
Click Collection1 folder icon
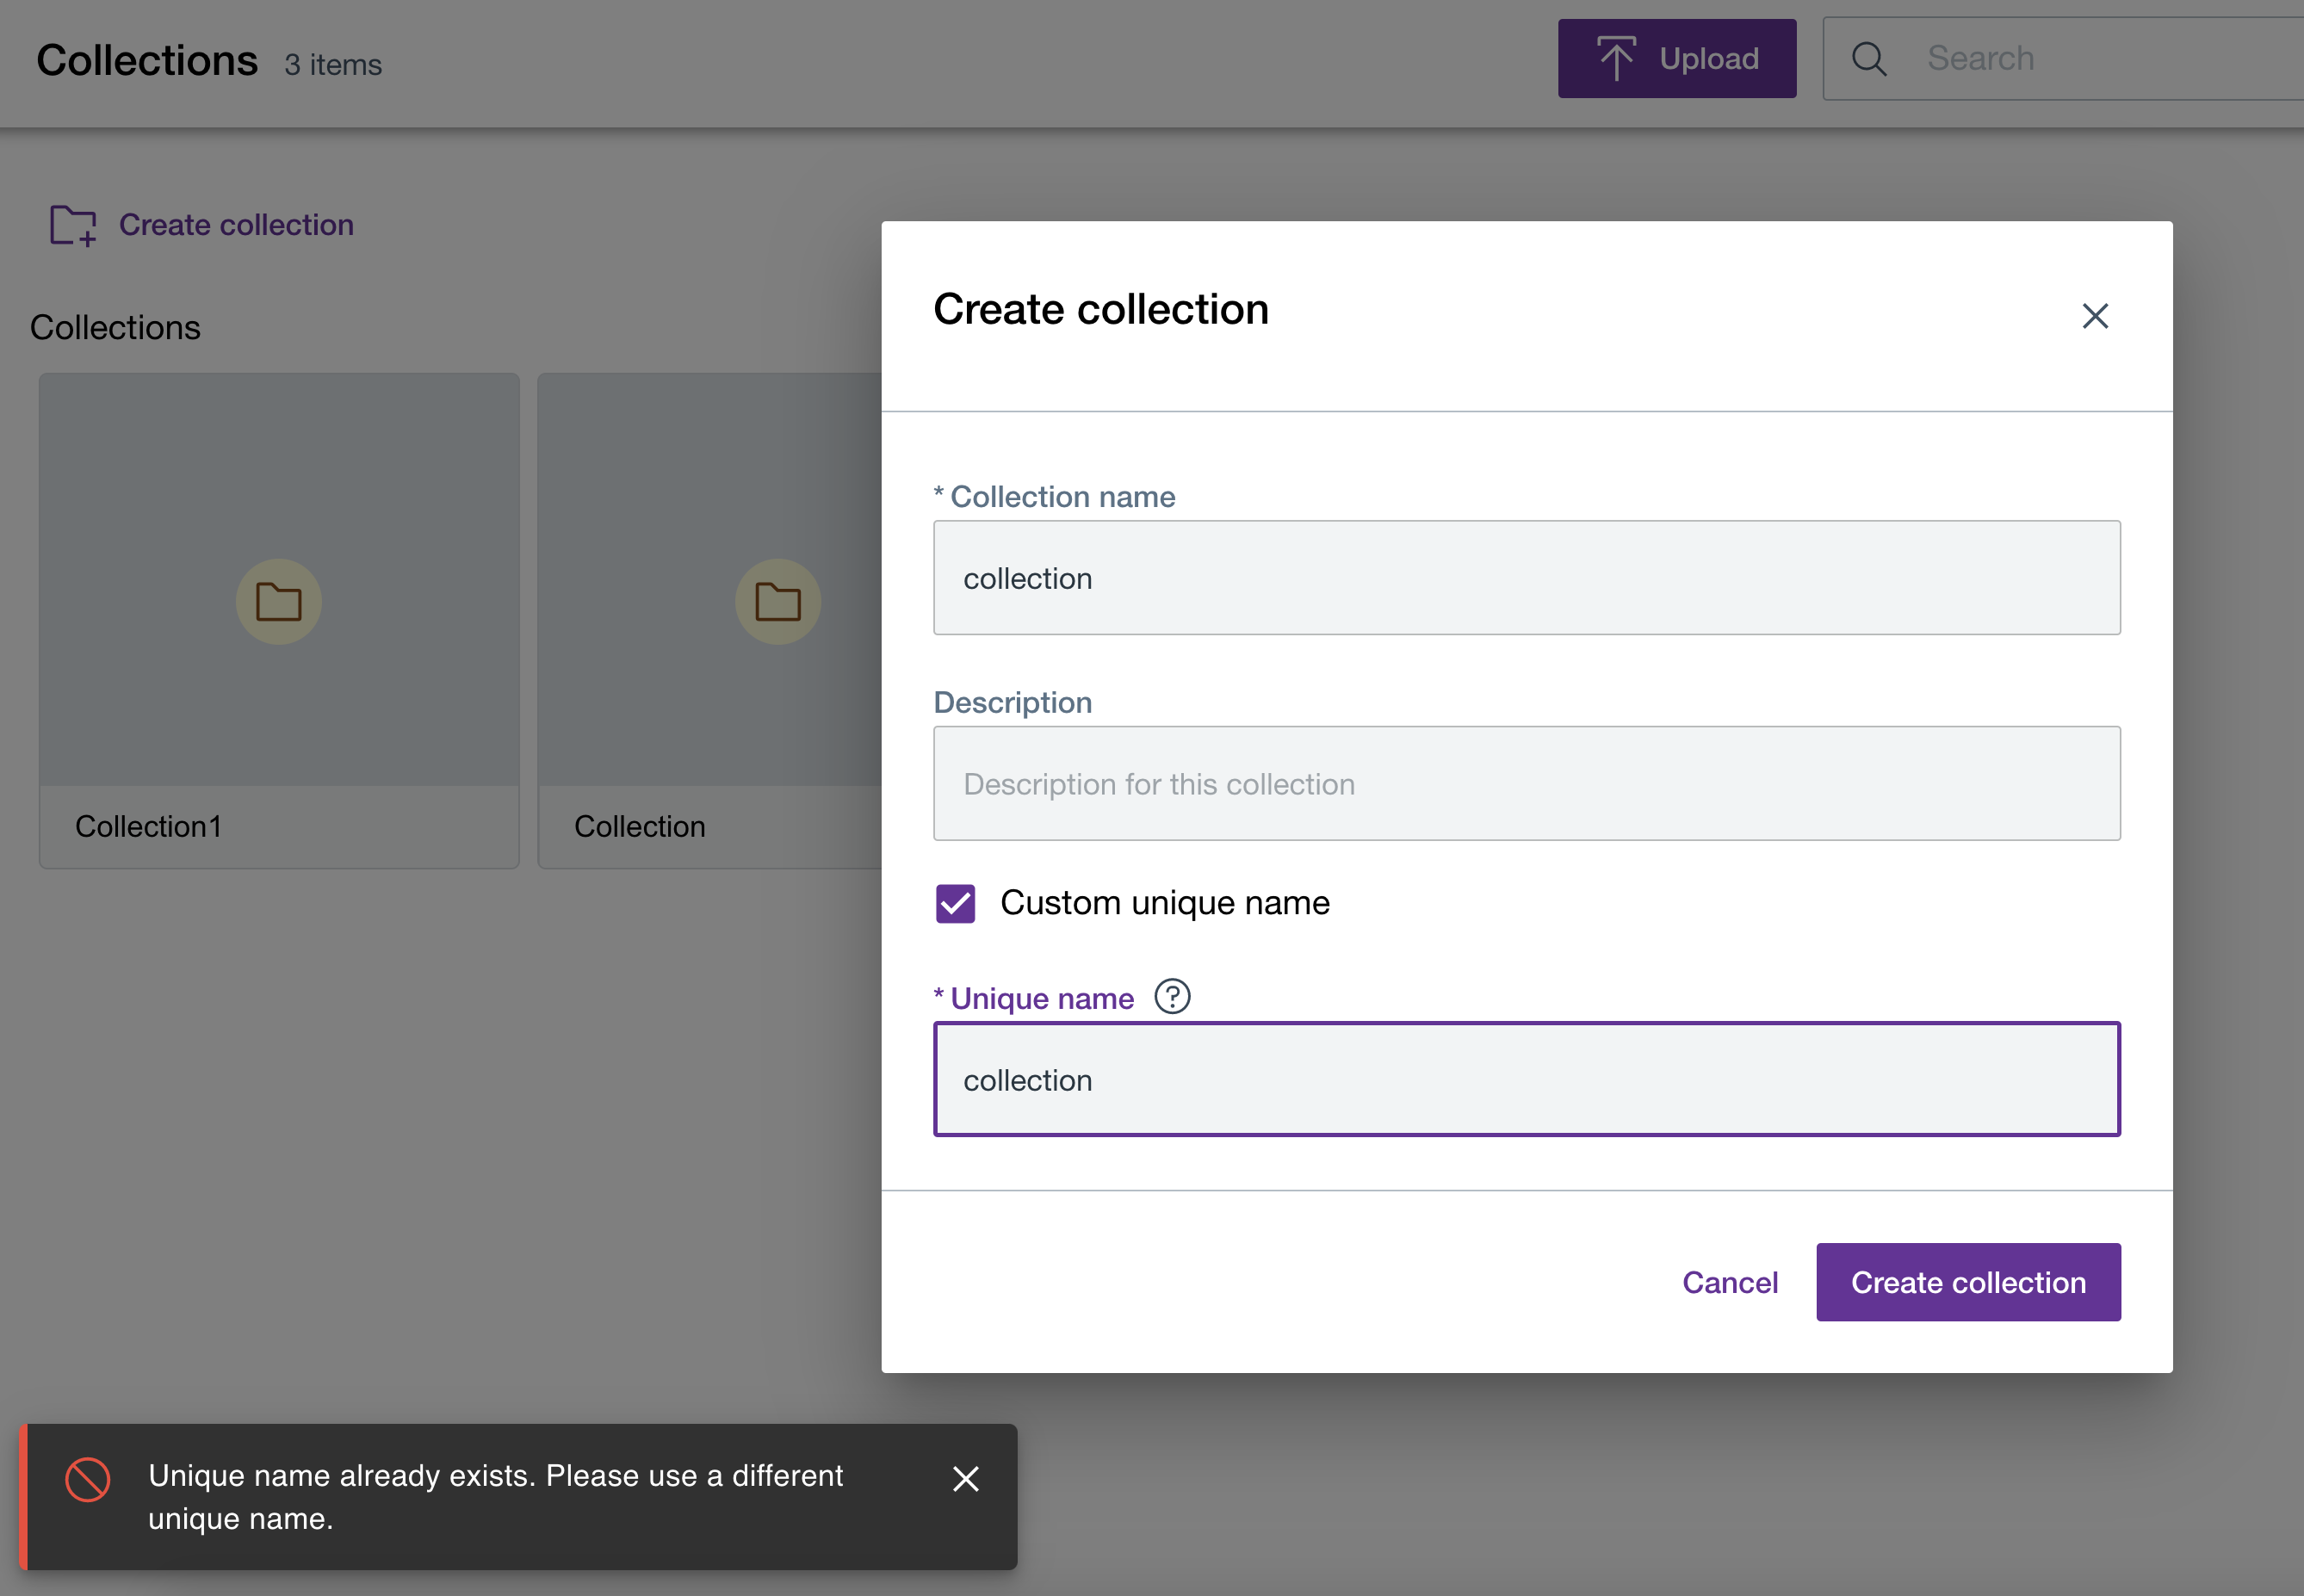point(278,601)
